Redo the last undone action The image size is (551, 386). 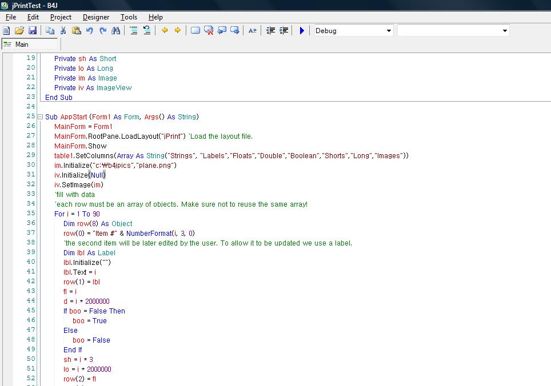coord(103,31)
